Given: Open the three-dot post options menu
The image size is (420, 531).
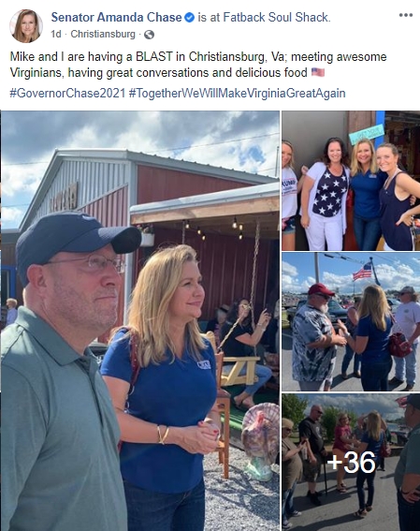Looking at the screenshot, I should (405, 15).
